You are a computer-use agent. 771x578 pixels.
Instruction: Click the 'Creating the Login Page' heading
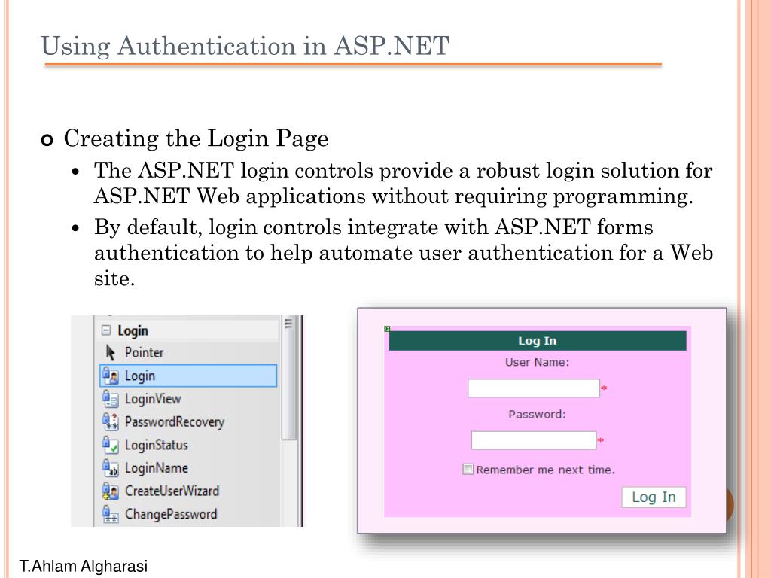click(x=196, y=138)
